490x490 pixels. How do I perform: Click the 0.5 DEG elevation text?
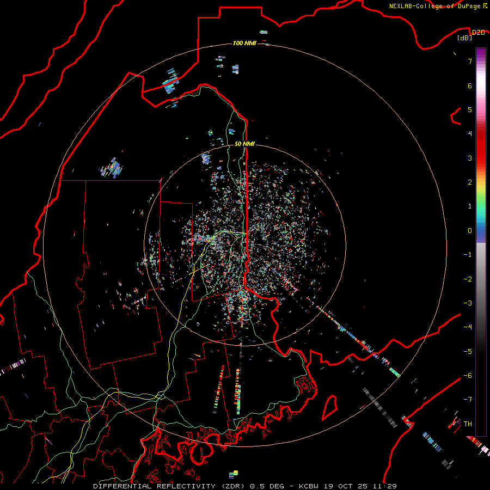click(x=267, y=486)
